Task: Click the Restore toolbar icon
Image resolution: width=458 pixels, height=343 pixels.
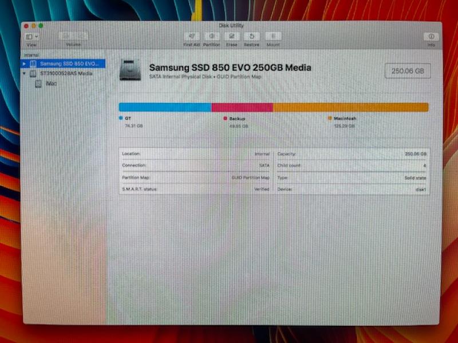Action: point(251,36)
